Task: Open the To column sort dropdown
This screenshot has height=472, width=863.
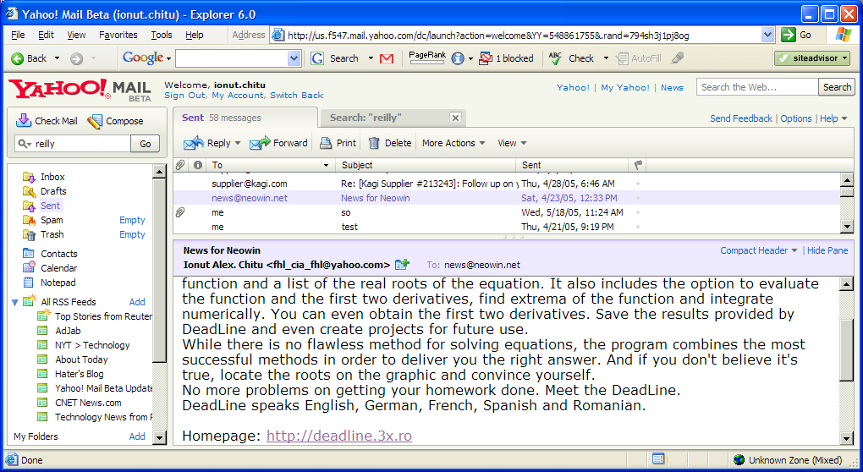Action: pos(326,165)
